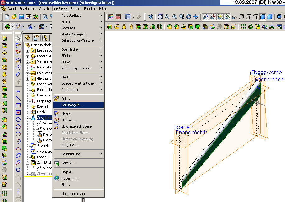Viewport: 285px width, 202px height.
Task: Click the New document icon
Action: 7,17
